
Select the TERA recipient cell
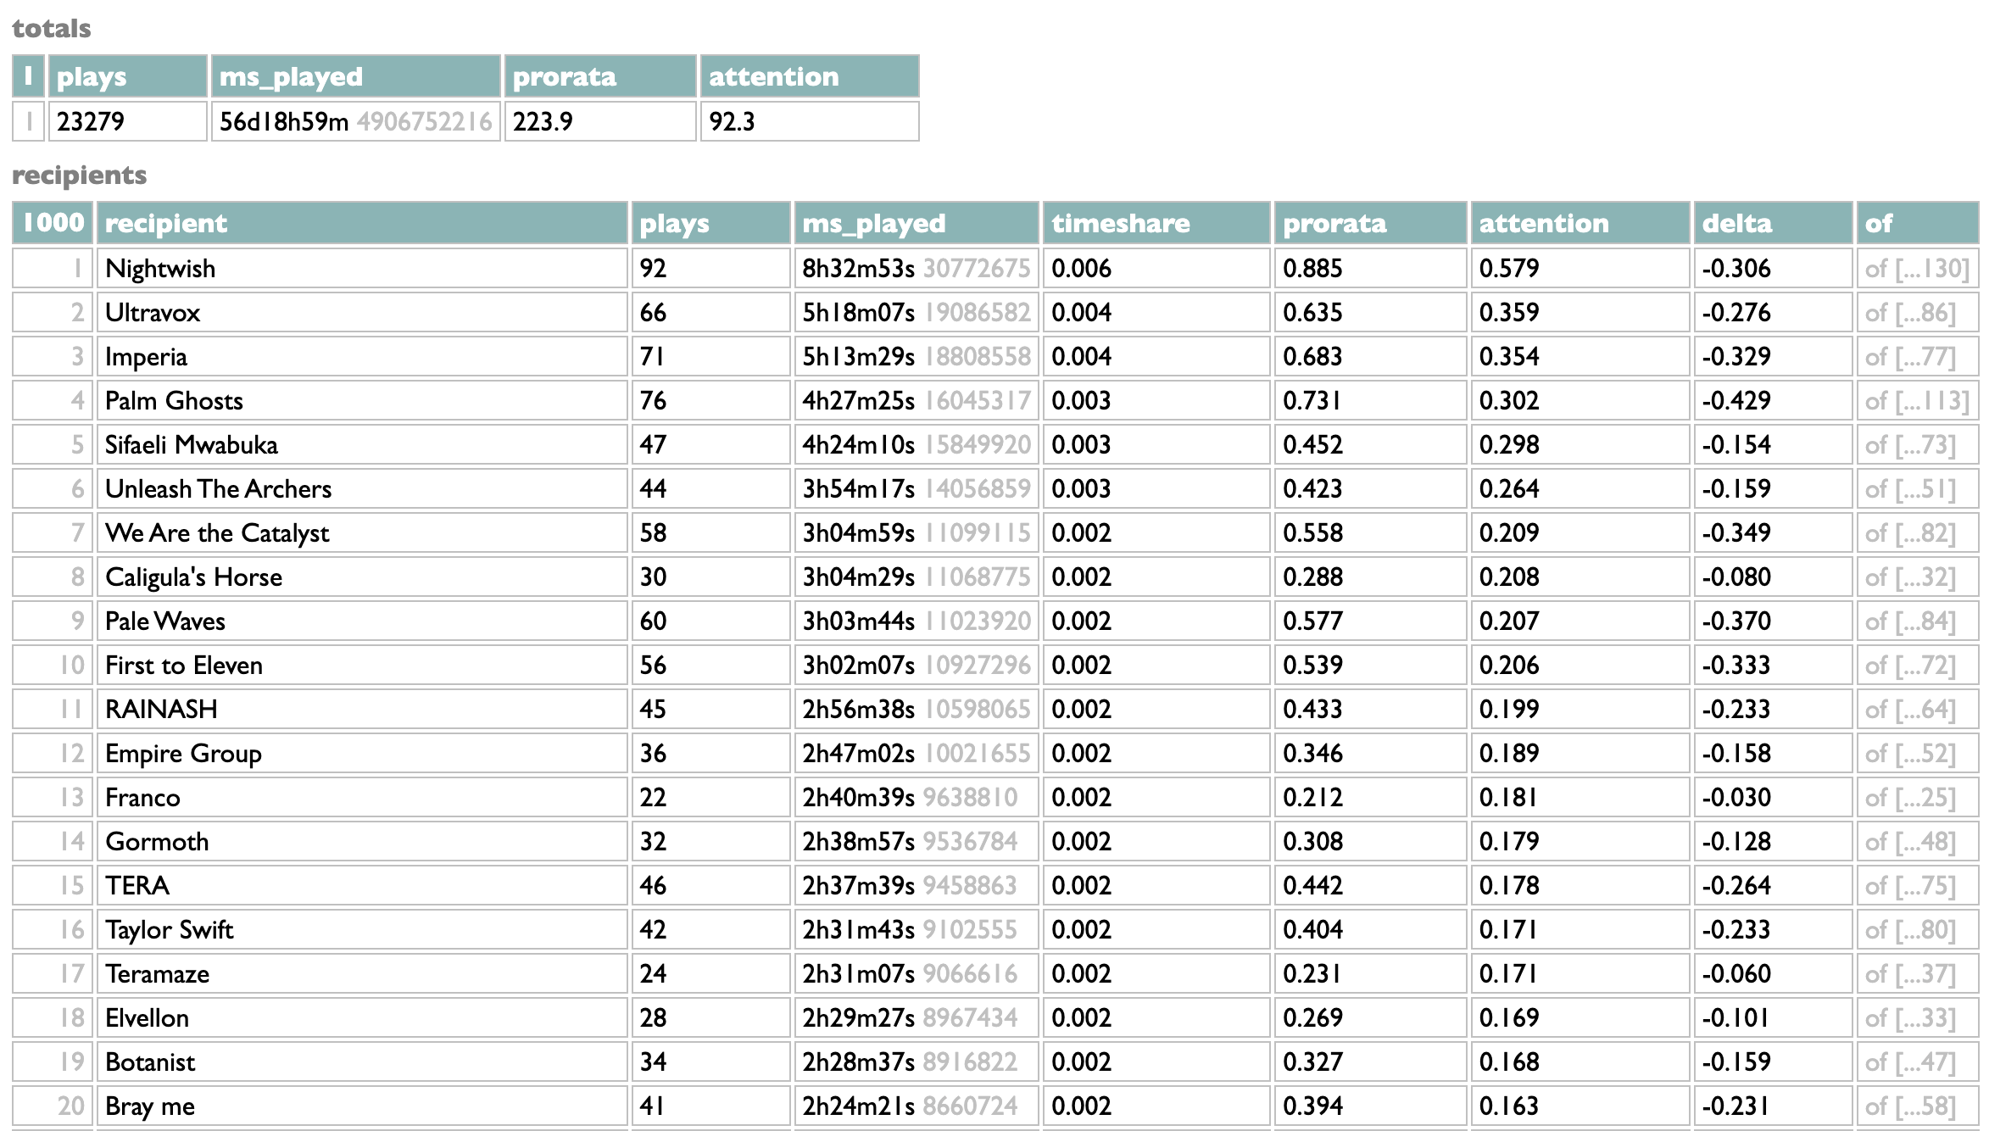click(x=362, y=886)
